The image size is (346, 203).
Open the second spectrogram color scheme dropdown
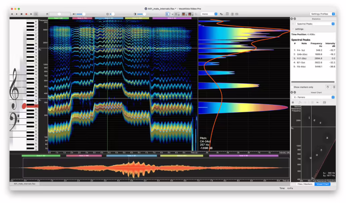point(191,14)
